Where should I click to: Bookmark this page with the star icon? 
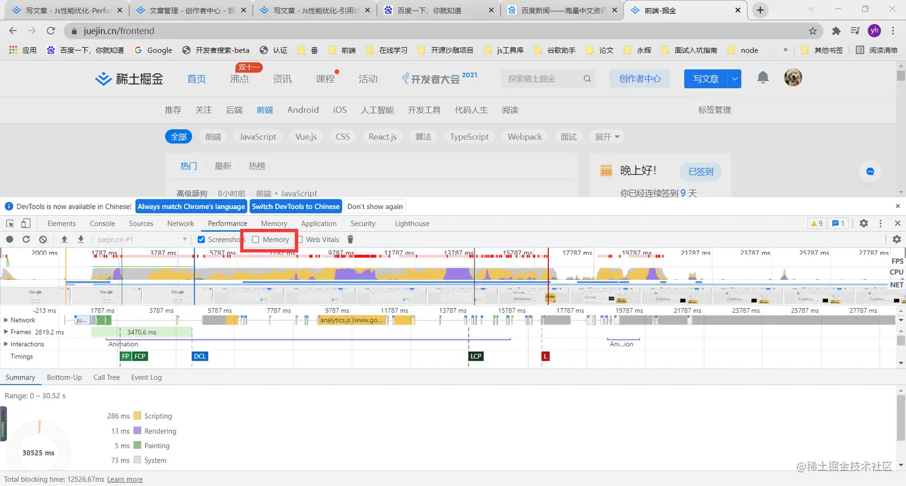pyautogui.click(x=813, y=31)
